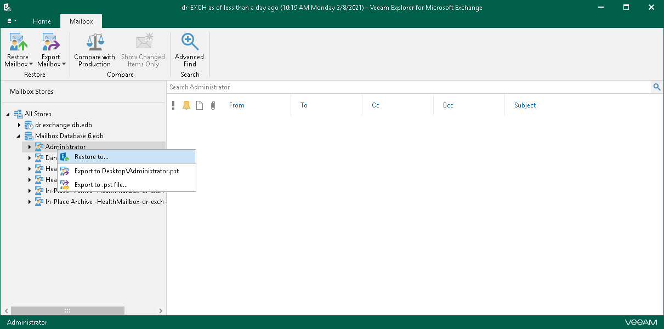Screen dimensions: 664x329
Task: Sort messages by the From column
Action: (x=236, y=105)
